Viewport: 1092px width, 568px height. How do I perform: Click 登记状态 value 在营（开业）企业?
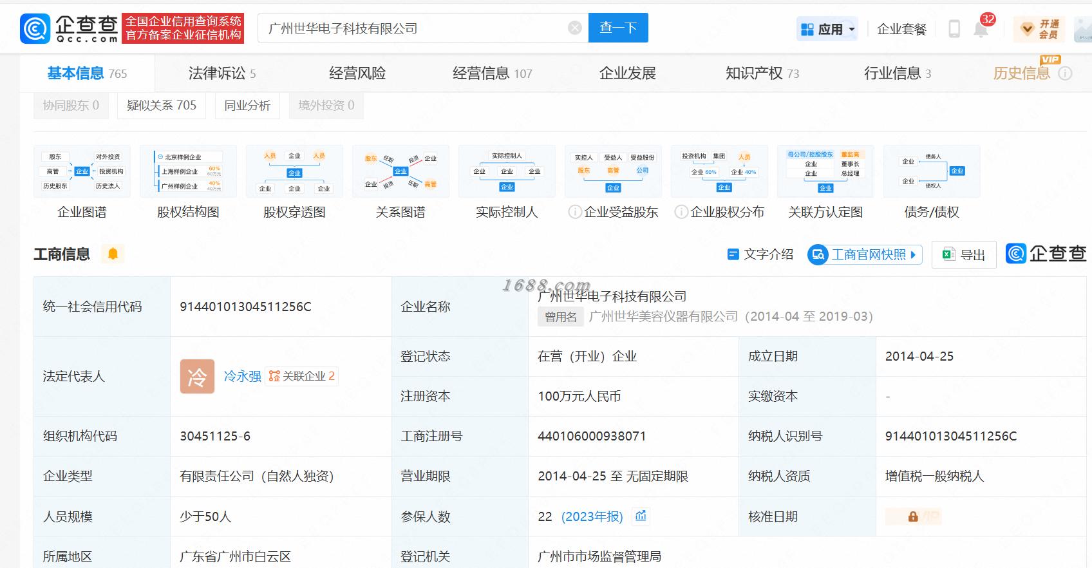[x=587, y=356]
